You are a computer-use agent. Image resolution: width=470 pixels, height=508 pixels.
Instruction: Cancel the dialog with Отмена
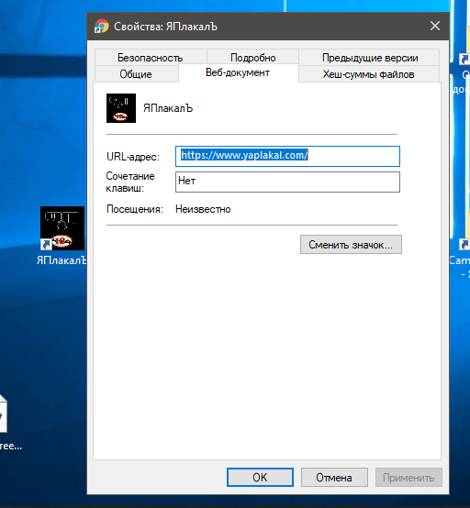click(x=334, y=477)
